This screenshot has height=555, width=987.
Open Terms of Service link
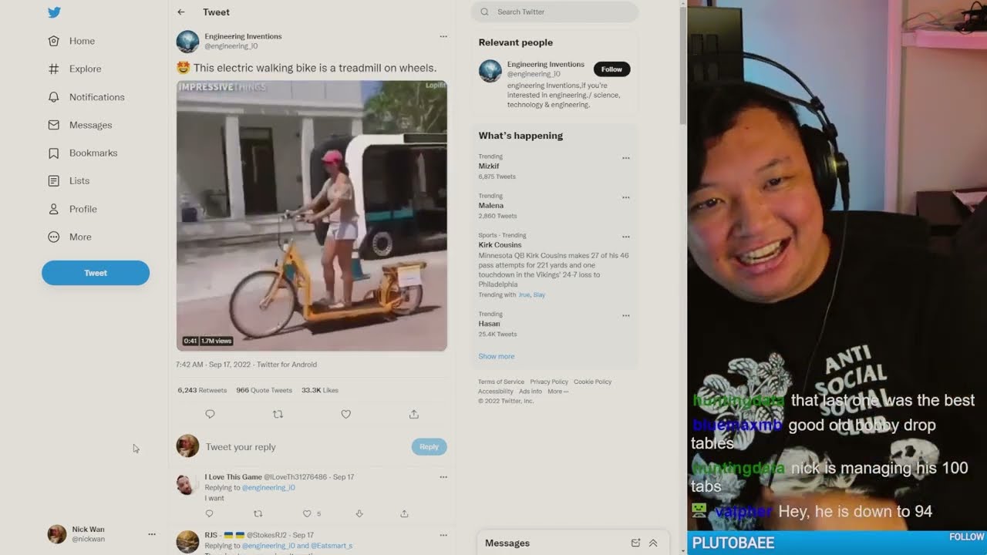tap(500, 382)
